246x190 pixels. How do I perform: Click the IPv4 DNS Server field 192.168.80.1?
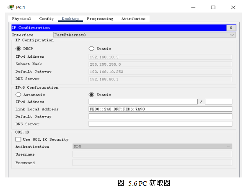click(x=161, y=79)
